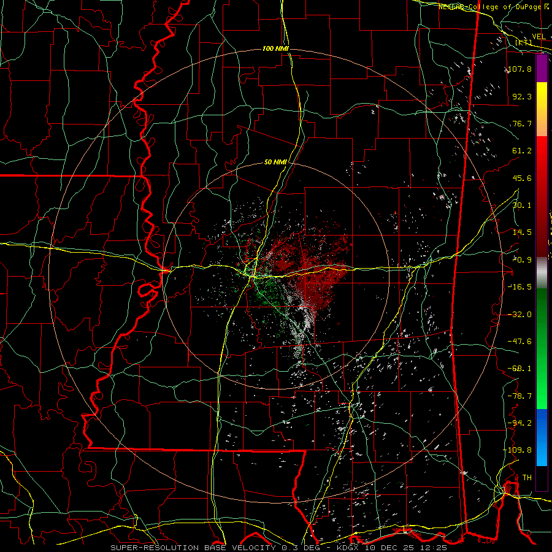Select the 30.1 velocity scale value

coord(522,205)
